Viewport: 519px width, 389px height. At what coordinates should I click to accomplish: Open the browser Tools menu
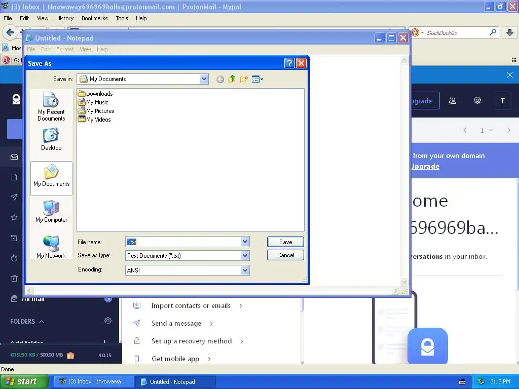point(122,18)
